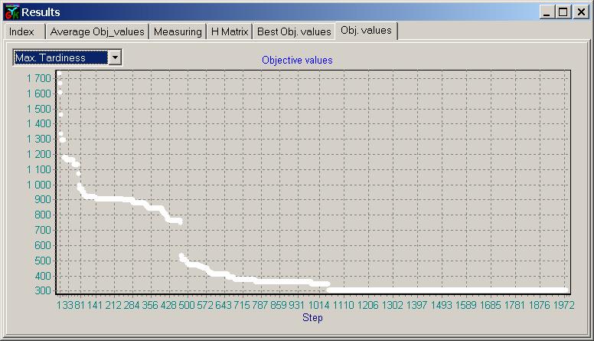Screen dimensions: 594x341
Task: Minimize the Results window
Action: pos(547,12)
